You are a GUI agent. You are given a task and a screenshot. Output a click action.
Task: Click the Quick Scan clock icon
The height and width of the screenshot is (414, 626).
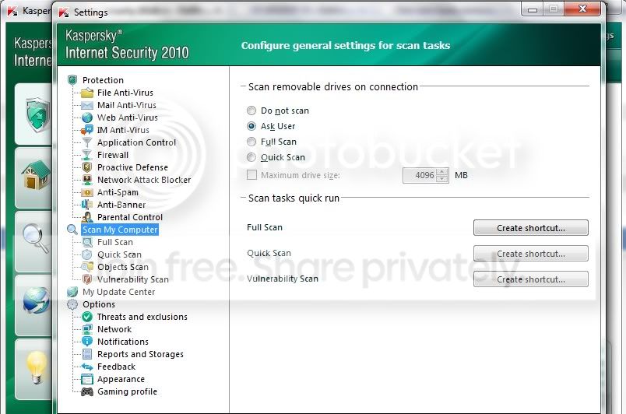[87, 254]
